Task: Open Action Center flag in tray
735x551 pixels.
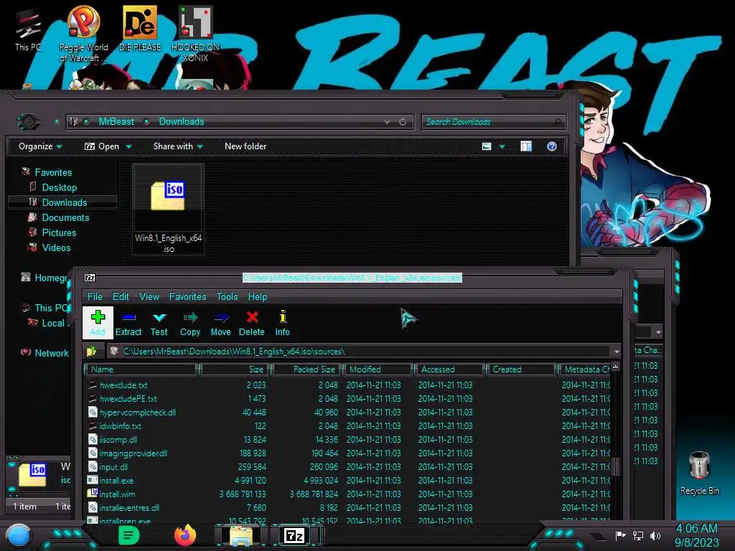Action: (620, 535)
